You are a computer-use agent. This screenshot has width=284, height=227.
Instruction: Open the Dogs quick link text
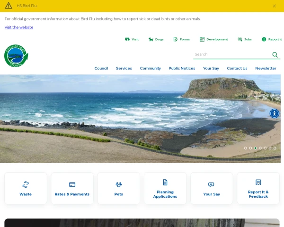pos(160,39)
